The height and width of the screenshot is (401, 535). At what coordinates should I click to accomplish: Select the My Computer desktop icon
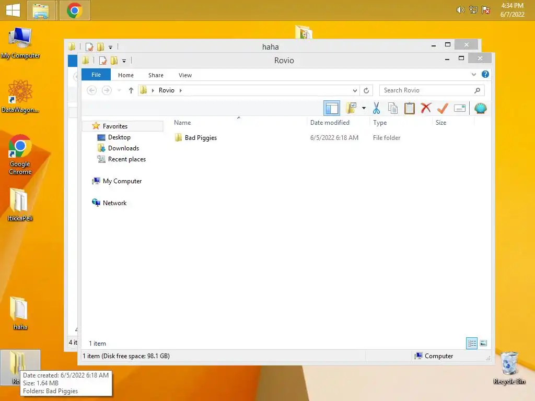[x=20, y=43]
